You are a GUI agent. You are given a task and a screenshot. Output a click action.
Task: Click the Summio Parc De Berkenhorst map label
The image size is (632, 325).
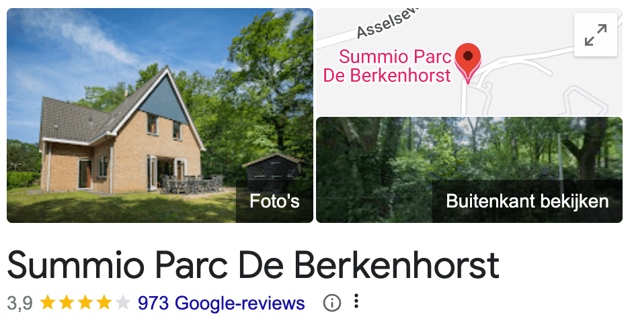[x=387, y=66]
